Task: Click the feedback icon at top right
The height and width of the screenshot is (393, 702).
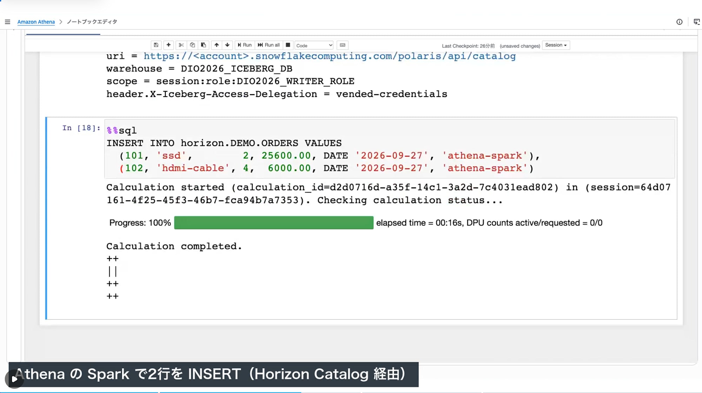Action: point(697,22)
